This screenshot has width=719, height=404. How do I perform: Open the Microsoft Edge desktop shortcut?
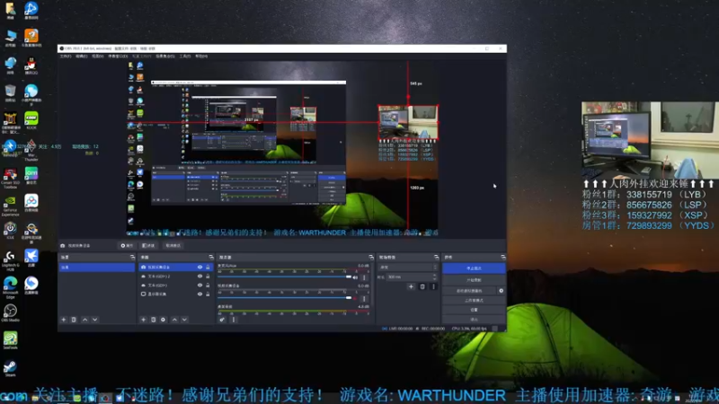pos(10,287)
